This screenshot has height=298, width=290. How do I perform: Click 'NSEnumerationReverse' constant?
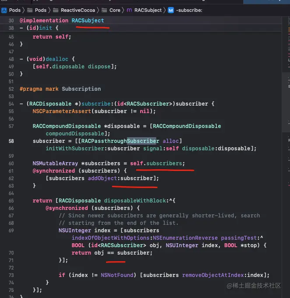(x=185, y=238)
